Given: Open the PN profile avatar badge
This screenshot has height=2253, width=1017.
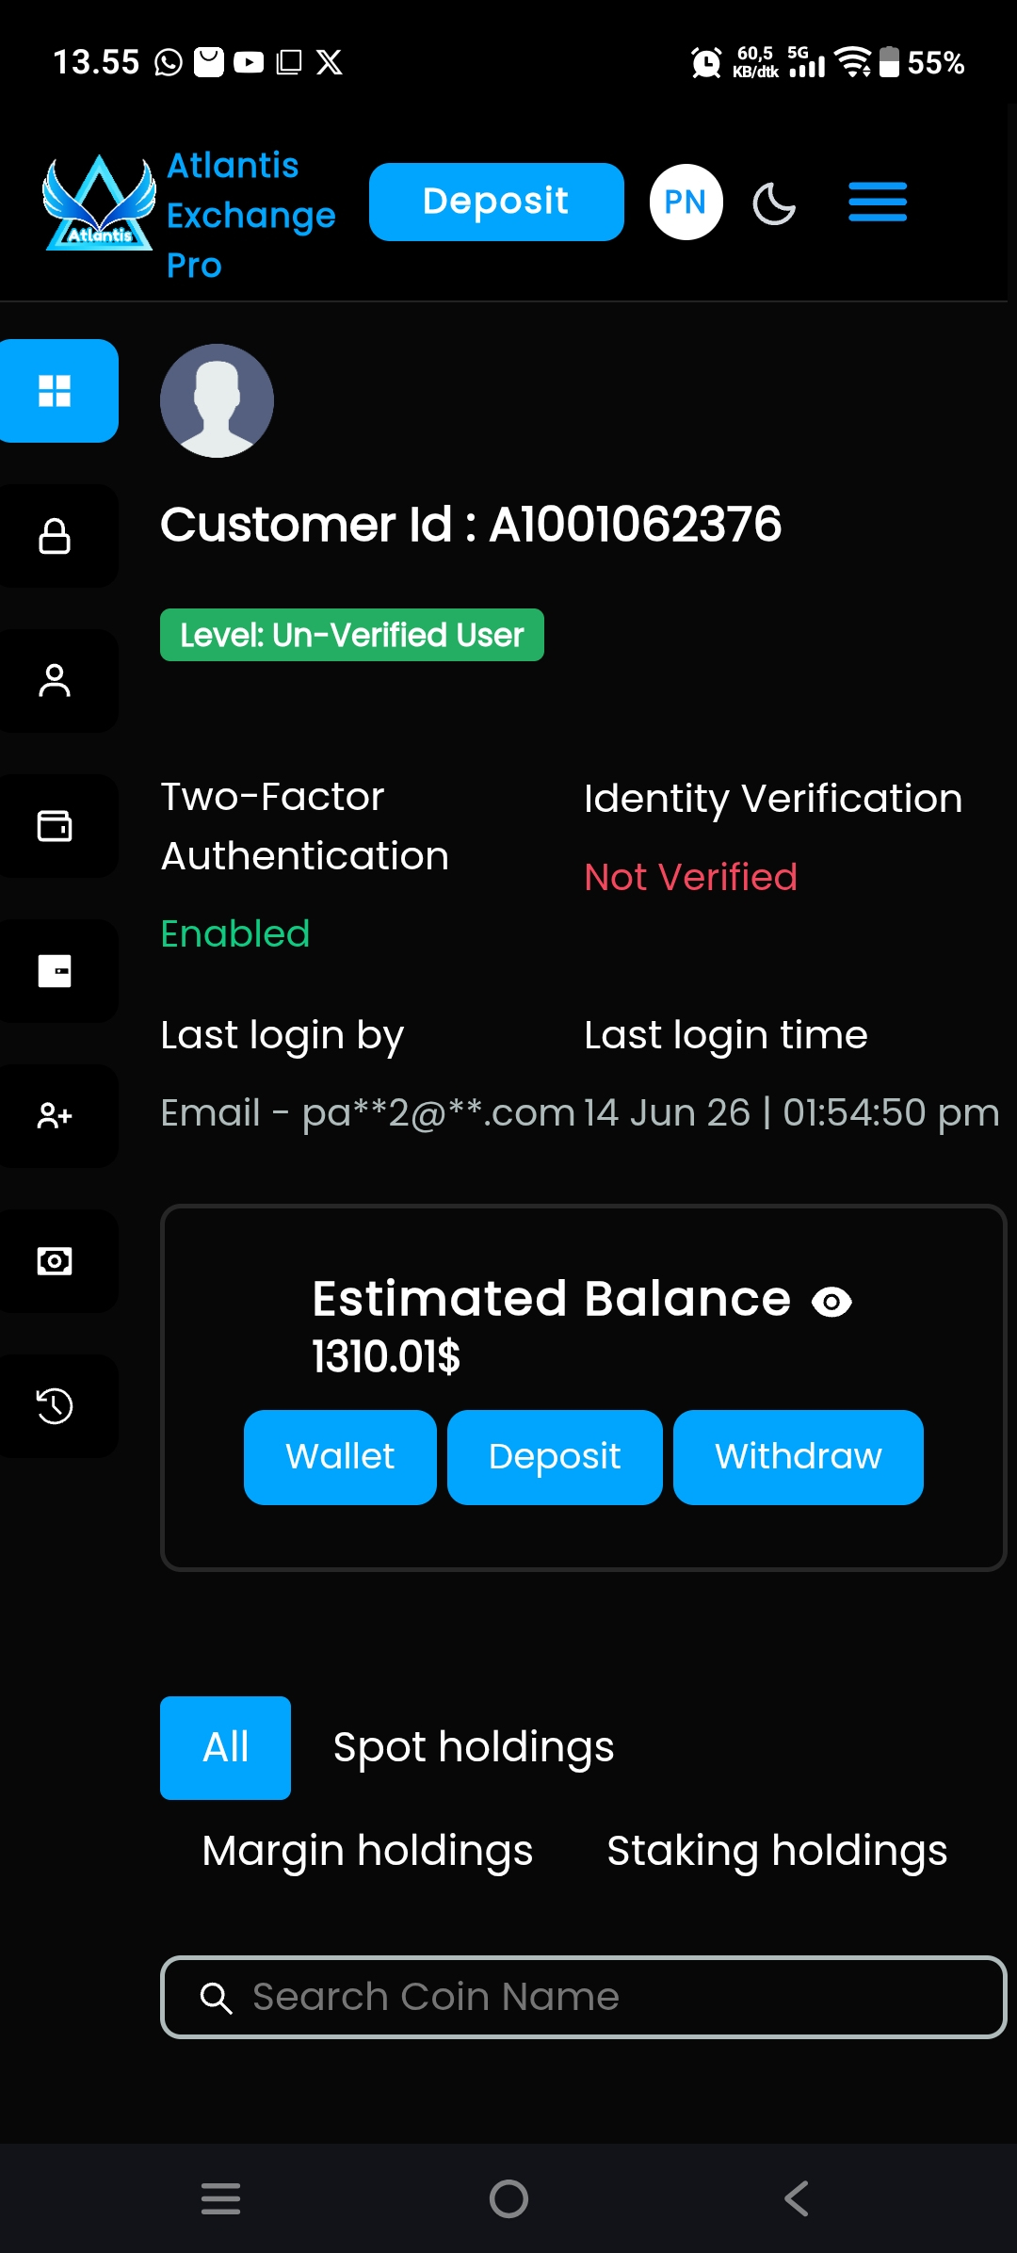Looking at the screenshot, I should point(686,202).
